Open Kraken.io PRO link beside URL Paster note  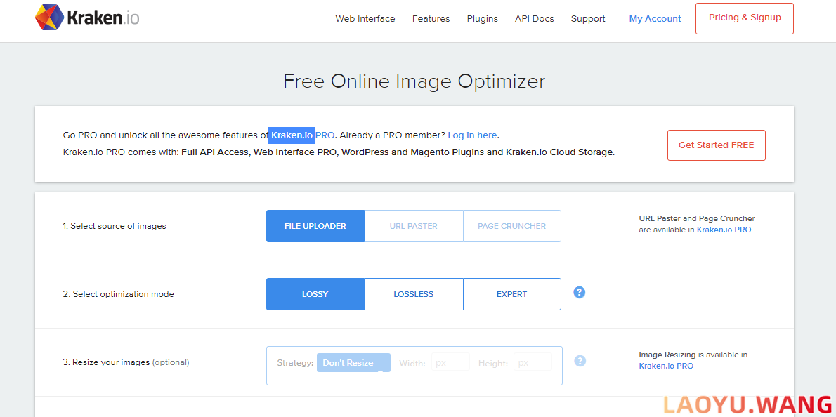click(724, 230)
